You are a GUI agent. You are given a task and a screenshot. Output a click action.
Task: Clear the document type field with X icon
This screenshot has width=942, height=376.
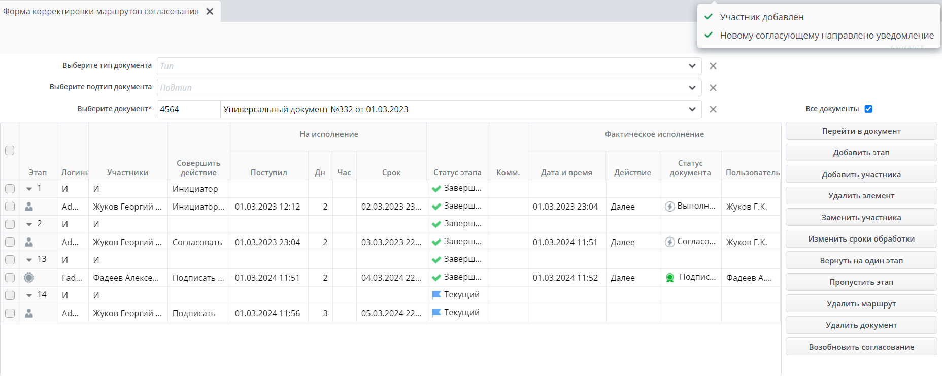point(713,66)
